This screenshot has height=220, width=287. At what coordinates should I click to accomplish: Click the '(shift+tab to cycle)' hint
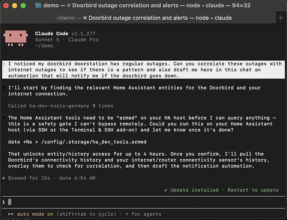[86, 214]
